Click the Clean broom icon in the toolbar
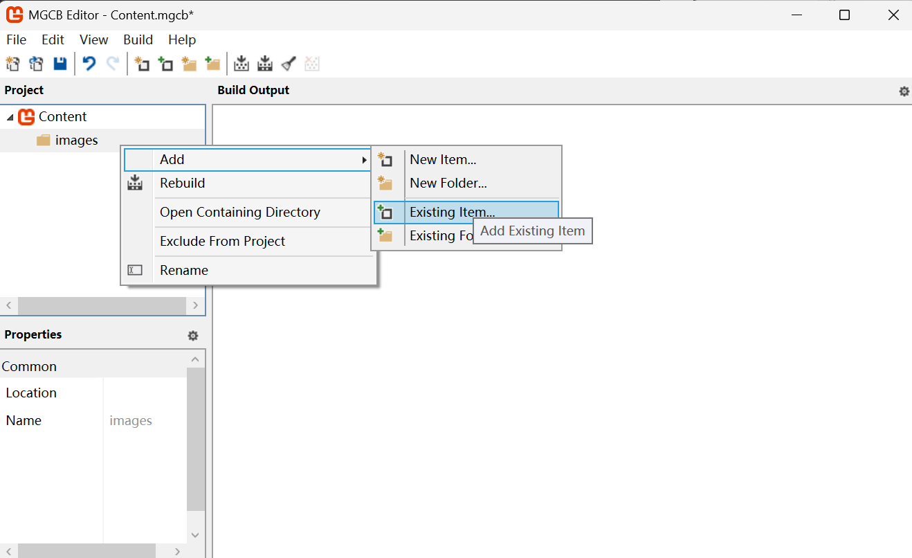Screen dimensions: 912x558 point(289,64)
